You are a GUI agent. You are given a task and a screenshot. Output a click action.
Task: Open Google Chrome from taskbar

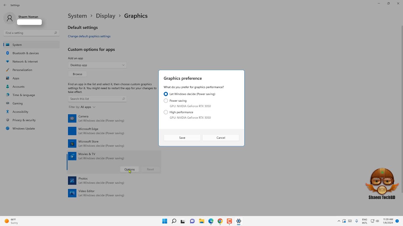pyautogui.click(x=220, y=221)
